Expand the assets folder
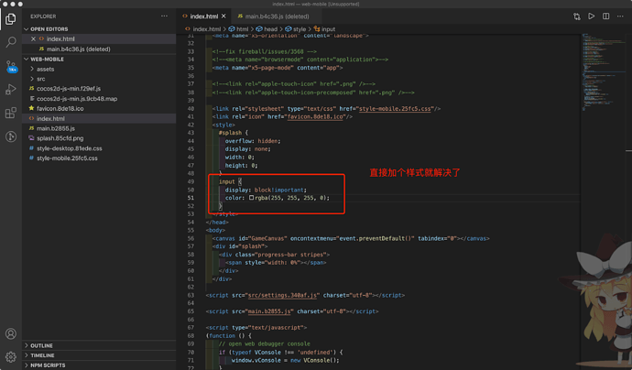The image size is (632, 370). (45, 69)
